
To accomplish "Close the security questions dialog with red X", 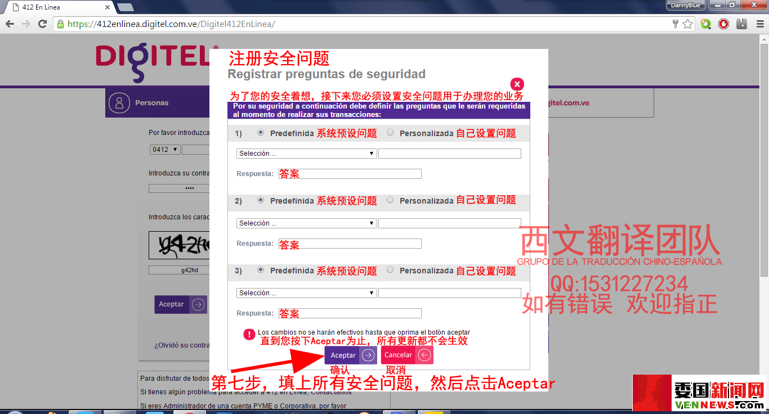I will (517, 84).
